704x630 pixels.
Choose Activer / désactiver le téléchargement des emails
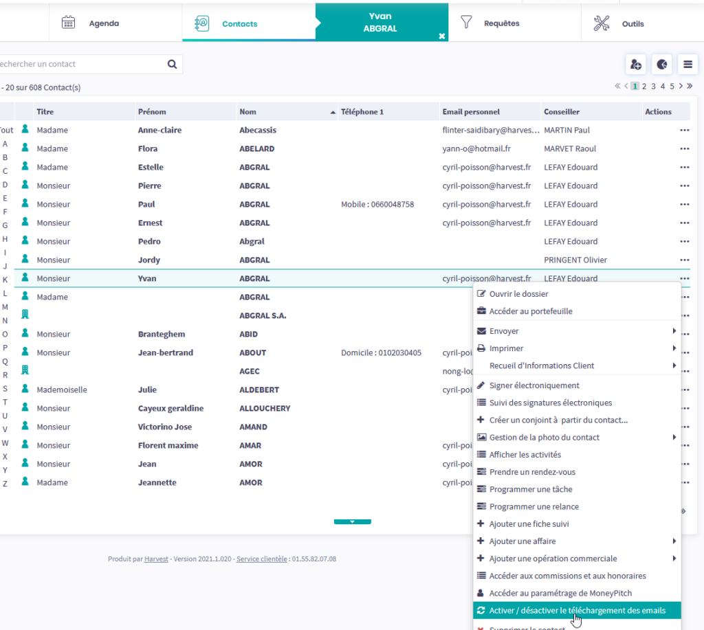pos(577,610)
